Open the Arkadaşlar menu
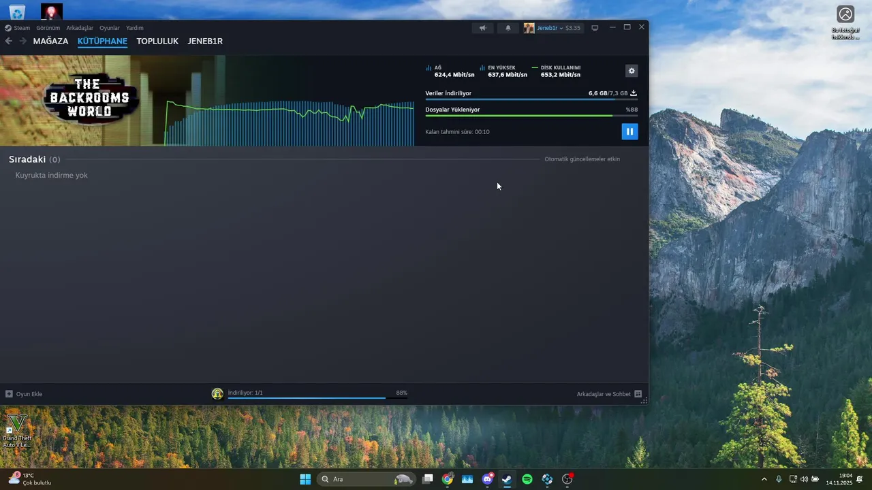This screenshot has width=872, height=490. pyautogui.click(x=80, y=28)
